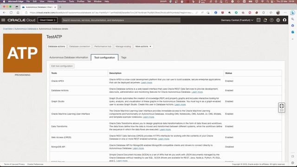
Task: Switch to Autonomous Database information tab
Action: click(69, 58)
